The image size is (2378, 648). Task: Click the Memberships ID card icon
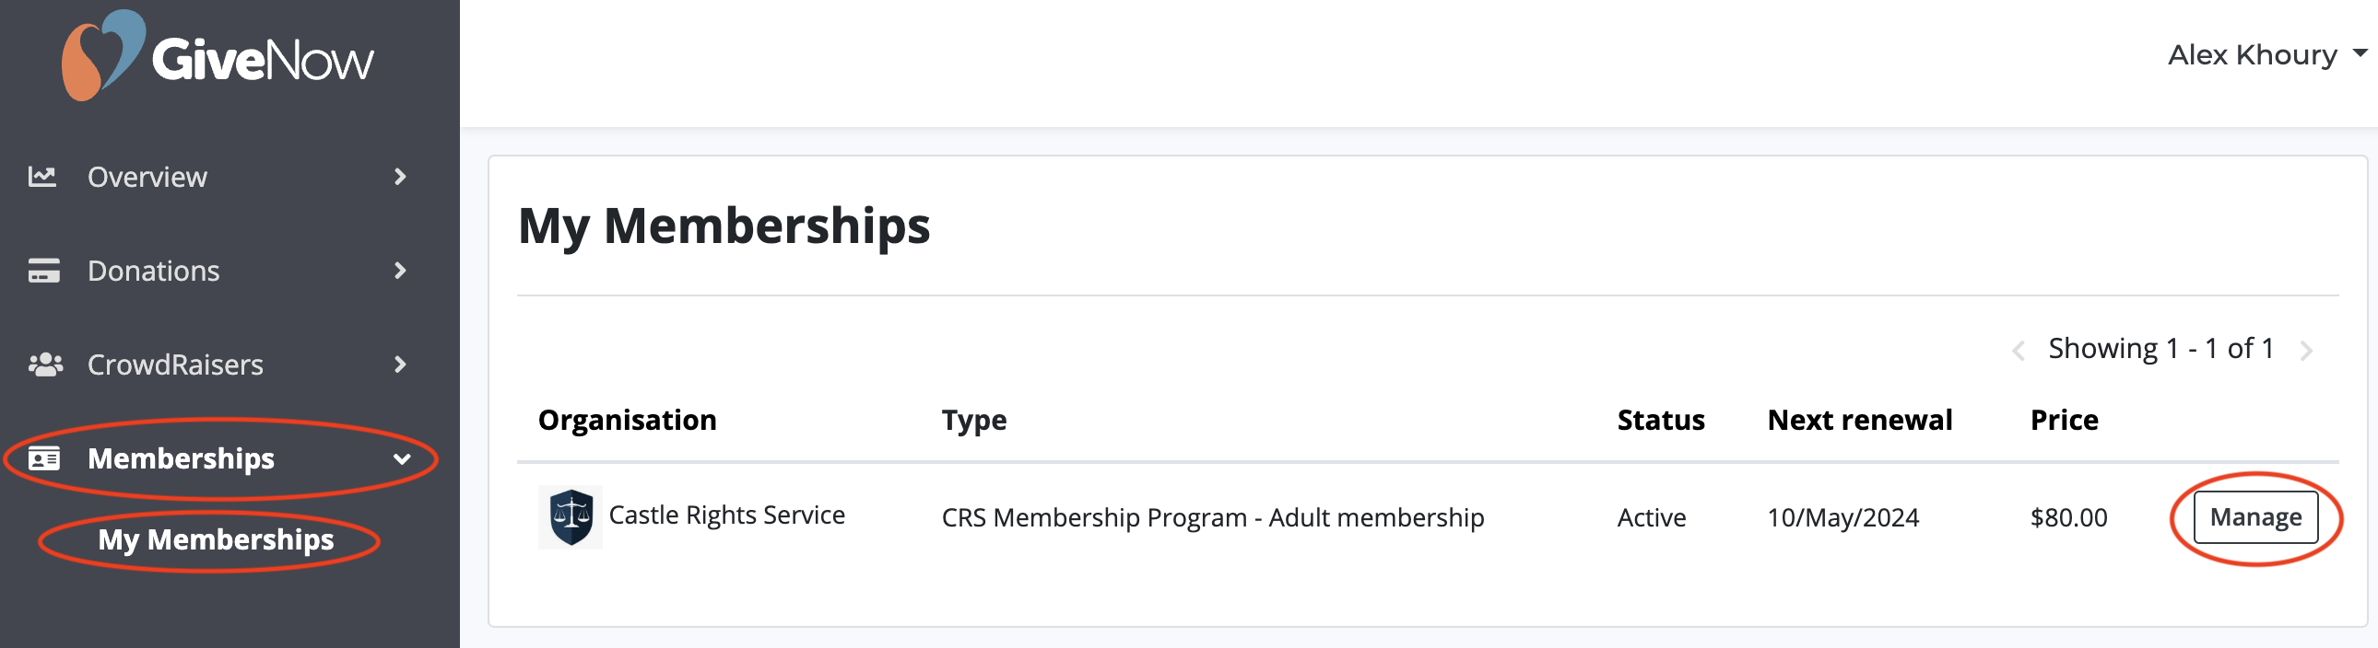tap(43, 458)
